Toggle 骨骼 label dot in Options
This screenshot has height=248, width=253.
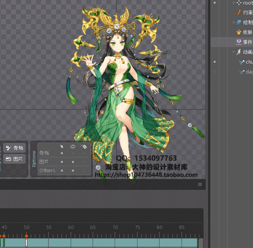(x=84, y=153)
